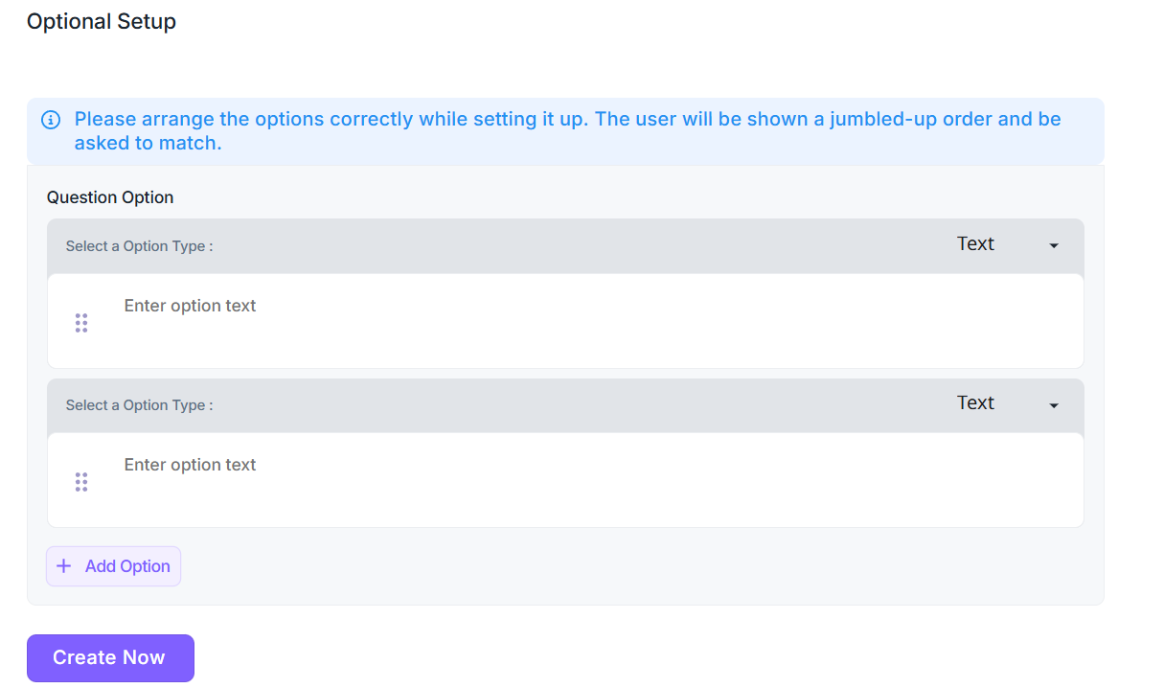Image resolution: width=1164 pixels, height=688 pixels.
Task: Click the plus icon beside Add Option
Action: point(64,566)
